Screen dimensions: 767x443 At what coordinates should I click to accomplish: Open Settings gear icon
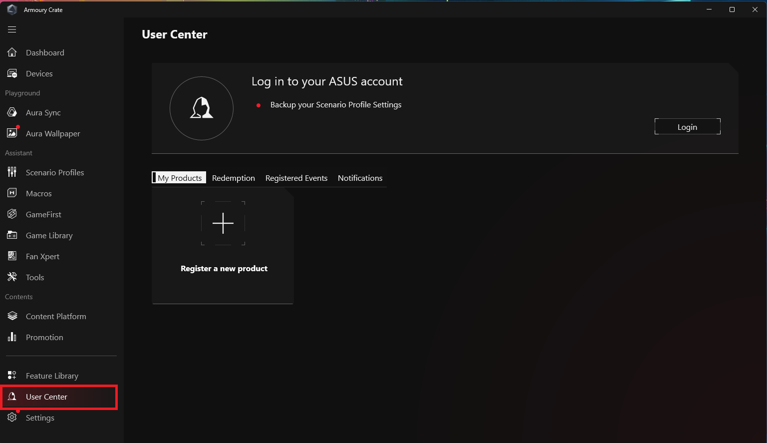(x=12, y=418)
